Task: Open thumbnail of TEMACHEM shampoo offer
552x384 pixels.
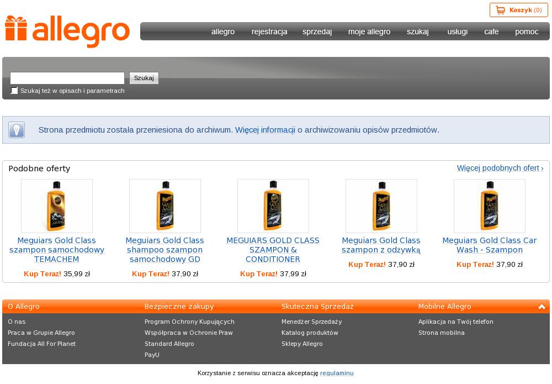Action: [x=57, y=206]
